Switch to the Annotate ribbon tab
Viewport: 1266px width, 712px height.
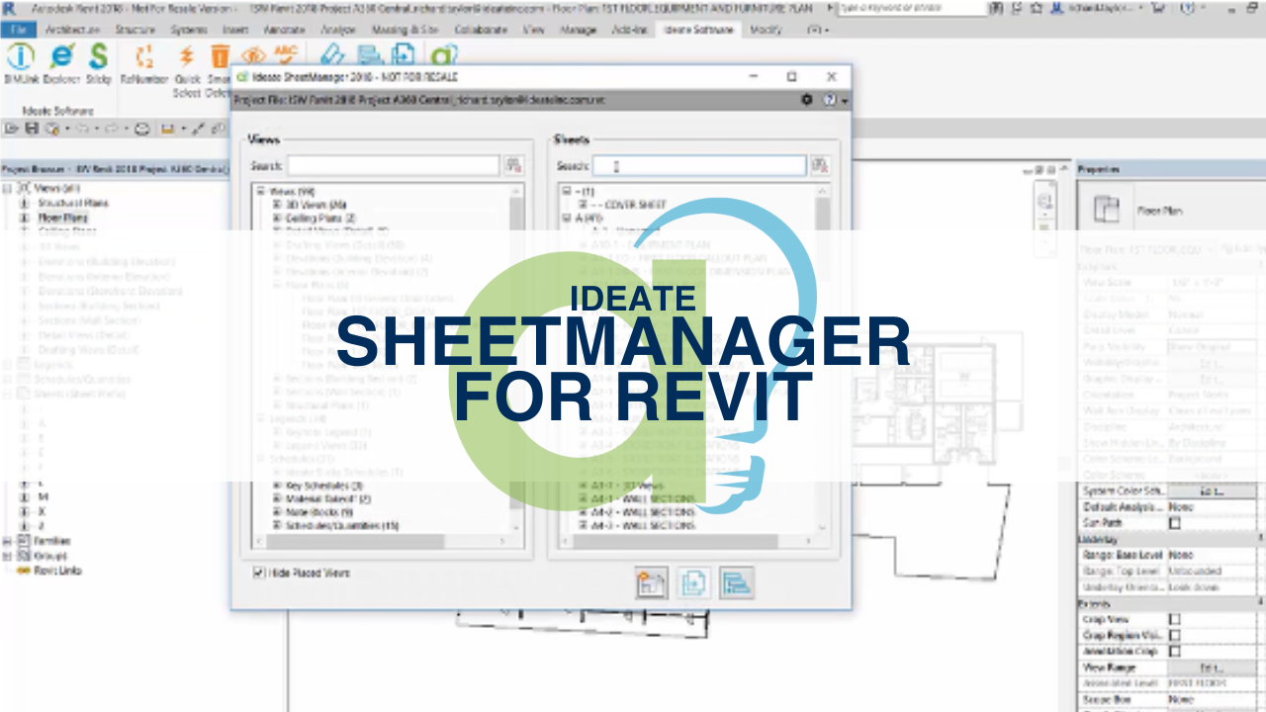point(285,30)
